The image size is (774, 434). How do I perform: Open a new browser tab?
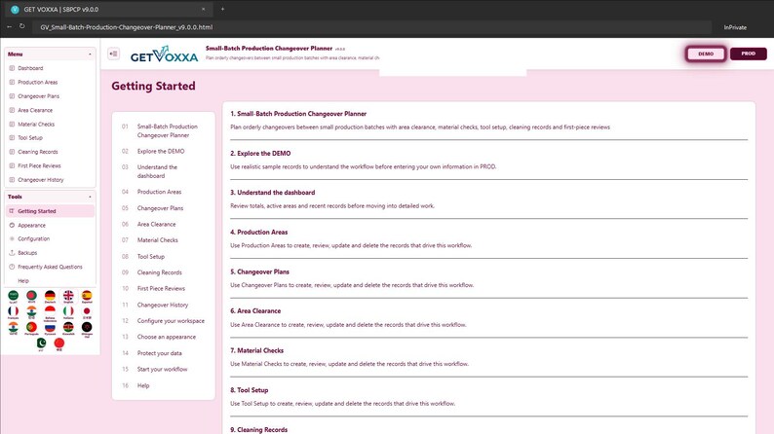coord(222,9)
